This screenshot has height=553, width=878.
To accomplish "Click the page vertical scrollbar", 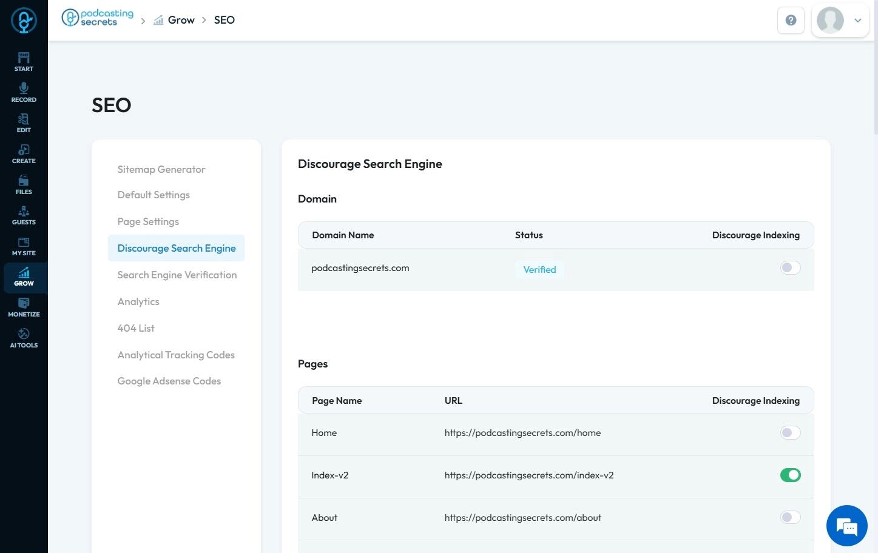I will point(875,67).
